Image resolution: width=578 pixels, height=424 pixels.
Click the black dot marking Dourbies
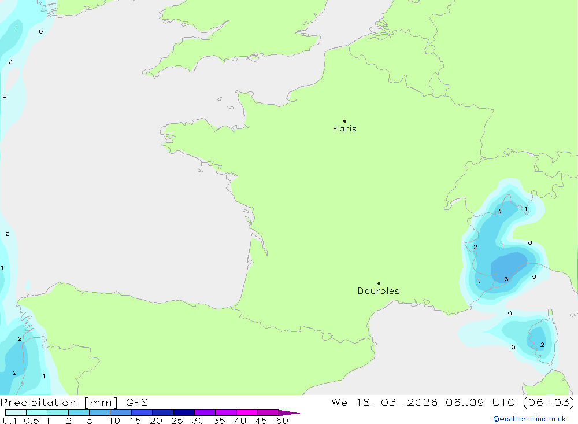[379, 283]
